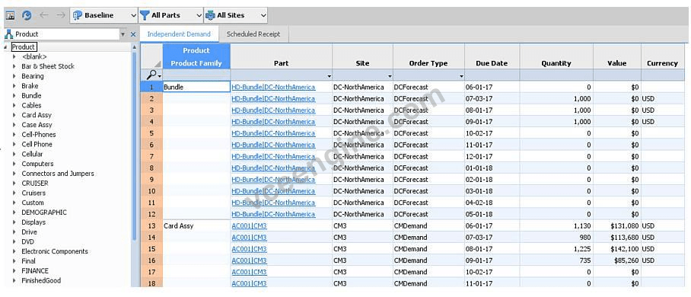The image size is (691, 297).
Task: Select the Electronic Components tree item
Action: click(x=55, y=251)
